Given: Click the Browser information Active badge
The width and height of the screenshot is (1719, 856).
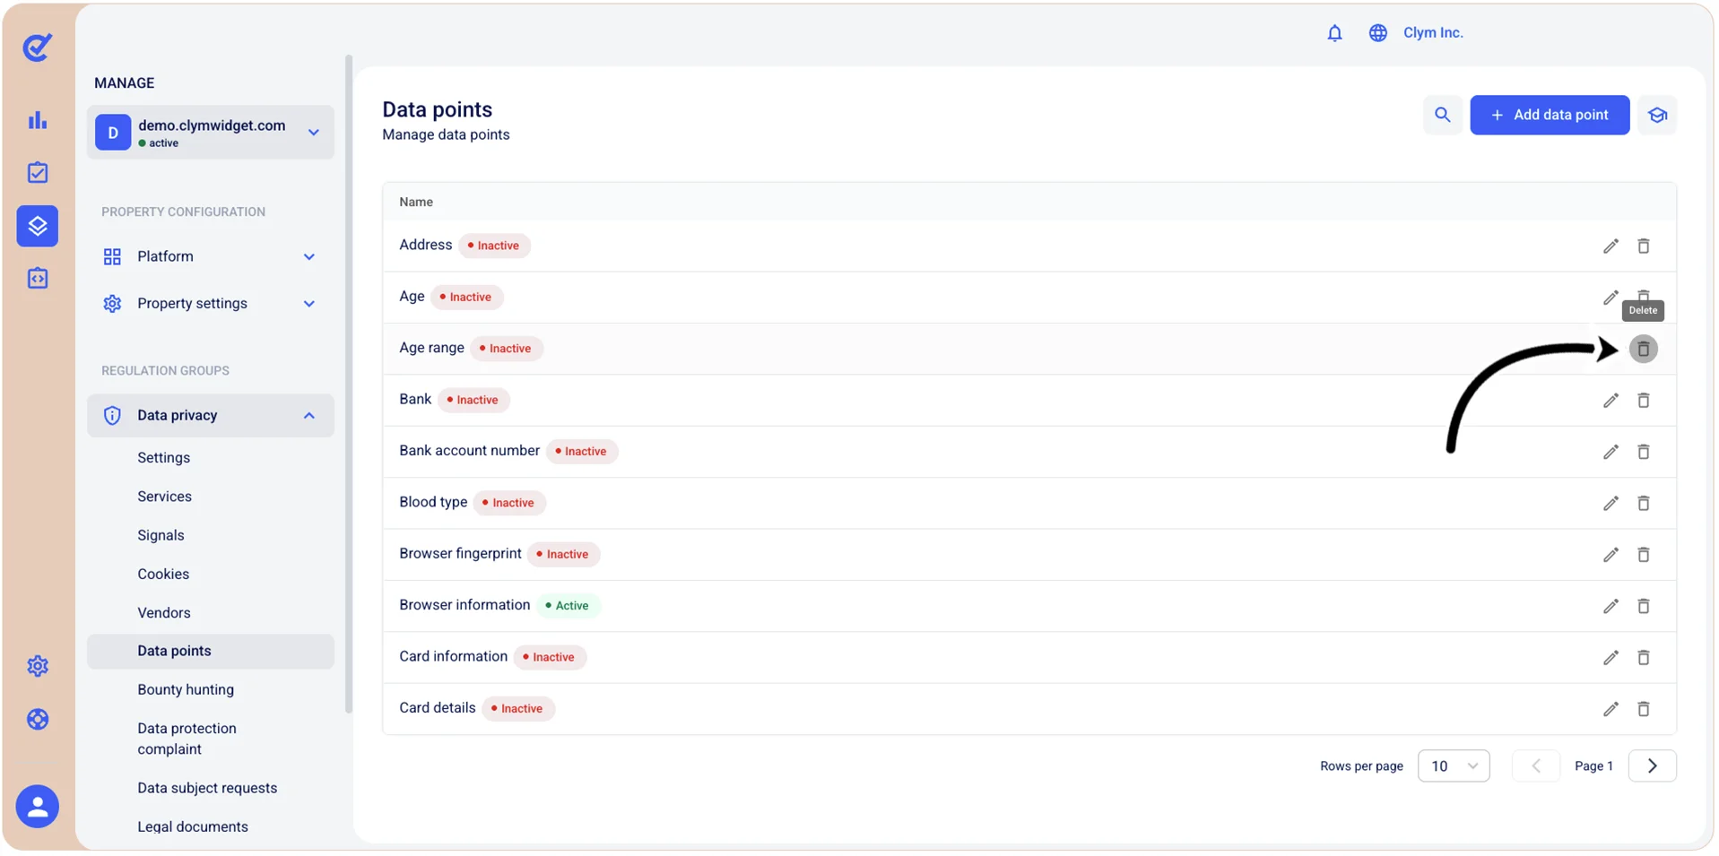Looking at the screenshot, I should (567, 606).
